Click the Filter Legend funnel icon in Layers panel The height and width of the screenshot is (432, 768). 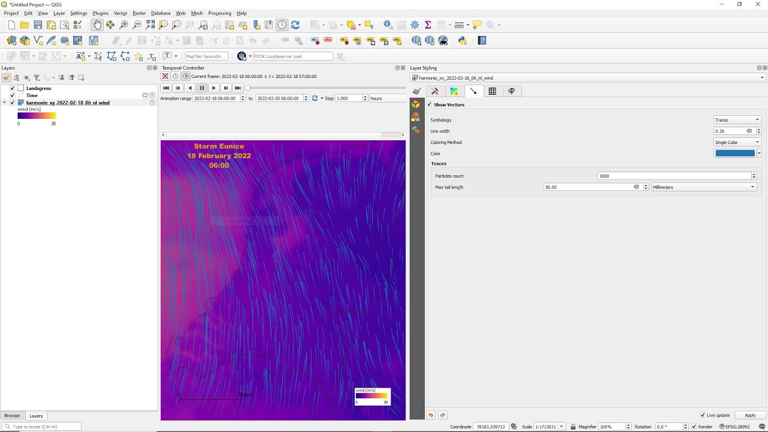(37, 77)
